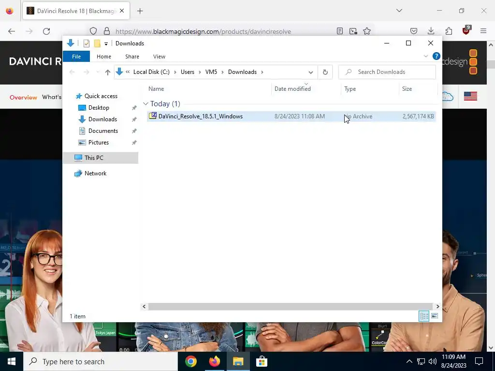This screenshot has height=371, width=495.
Task: Select US flag region icon on webpage
Action: [x=470, y=96]
